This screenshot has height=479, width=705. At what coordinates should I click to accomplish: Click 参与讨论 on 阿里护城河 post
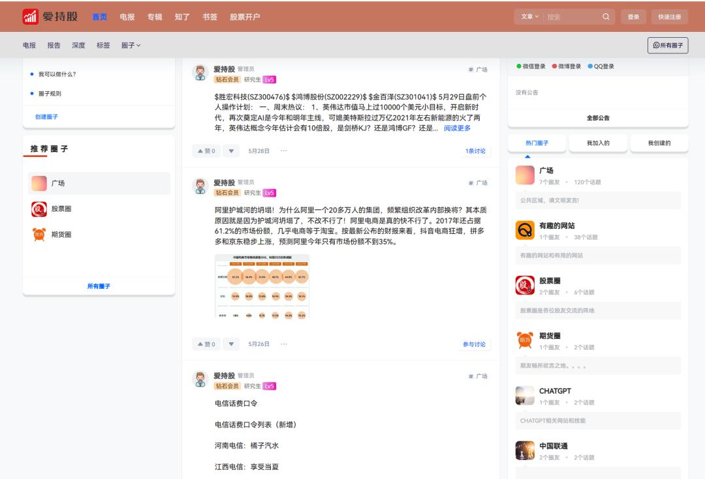point(475,344)
